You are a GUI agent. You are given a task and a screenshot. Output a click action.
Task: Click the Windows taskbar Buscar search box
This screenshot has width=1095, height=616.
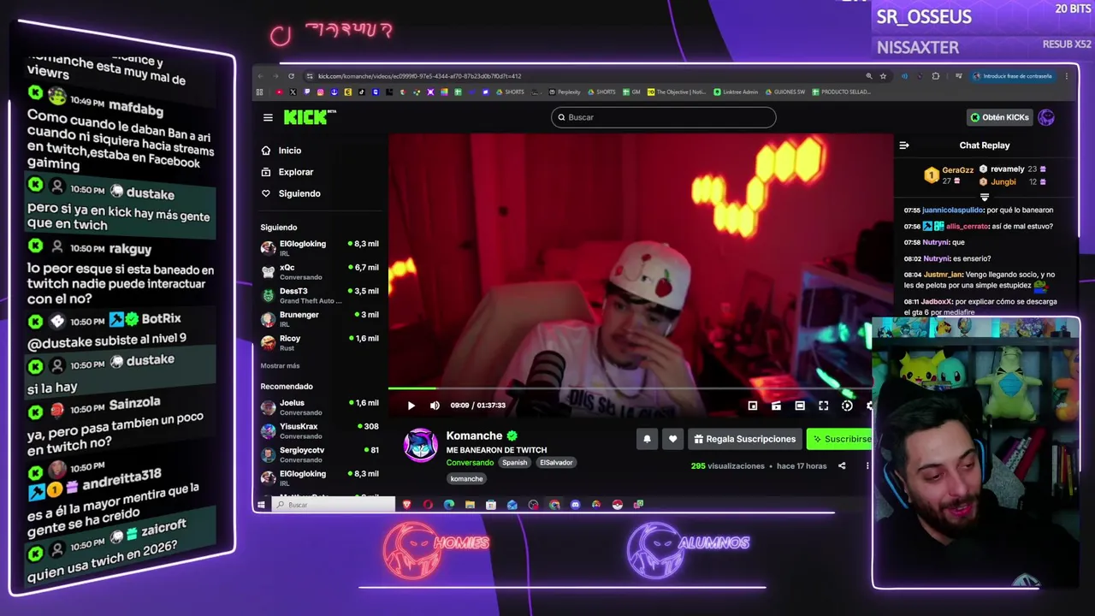[x=334, y=505]
